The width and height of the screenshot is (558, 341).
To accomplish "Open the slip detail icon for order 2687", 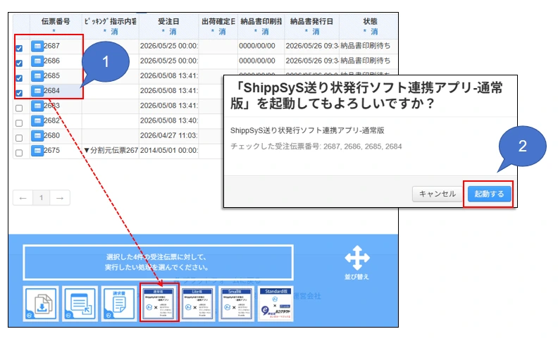I will coord(37,46).
